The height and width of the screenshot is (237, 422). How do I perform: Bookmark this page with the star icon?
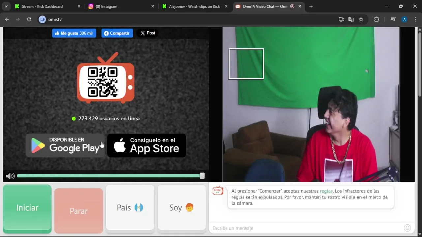(361, 19)
